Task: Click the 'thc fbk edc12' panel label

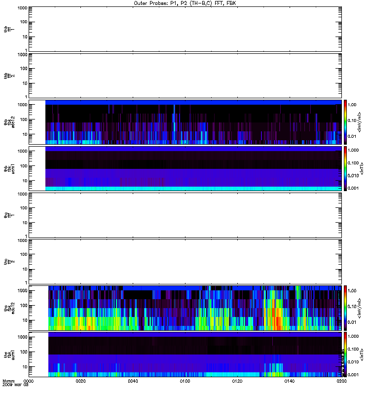Action: coord(9,308)
